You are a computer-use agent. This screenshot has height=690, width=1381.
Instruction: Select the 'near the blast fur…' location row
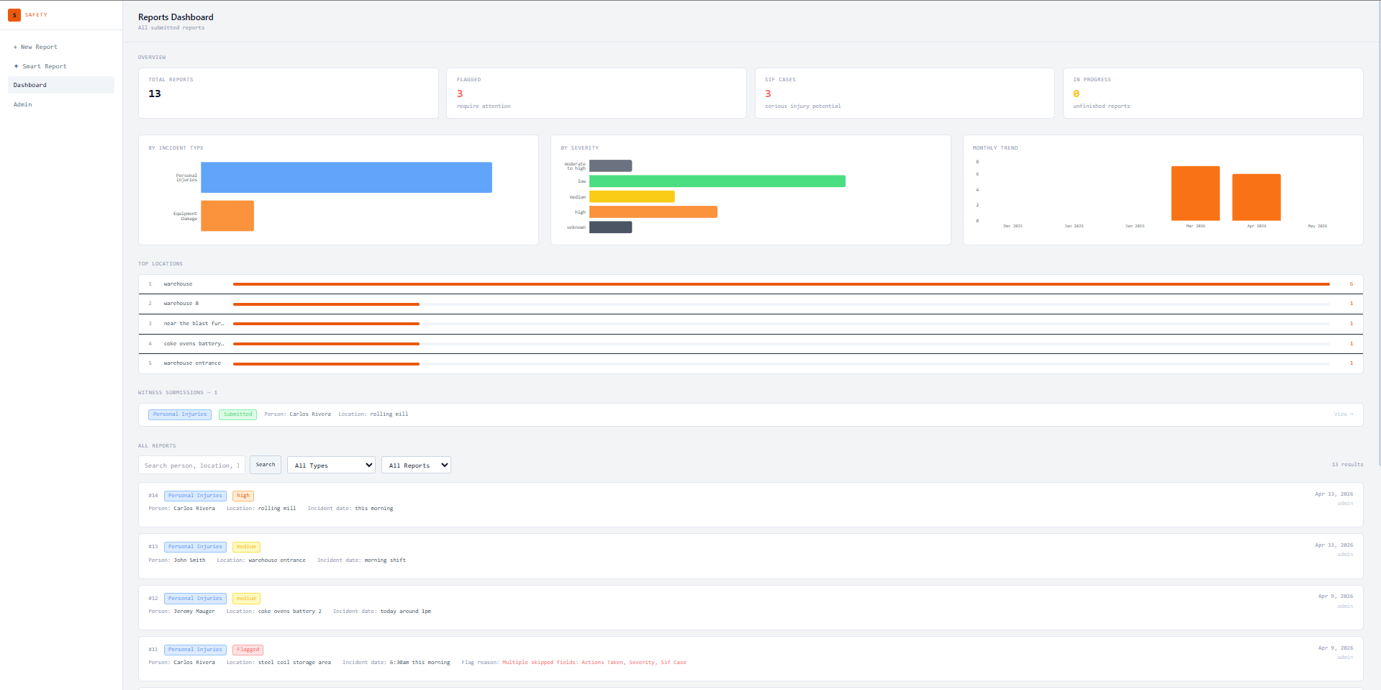click(x=751, y=324)
